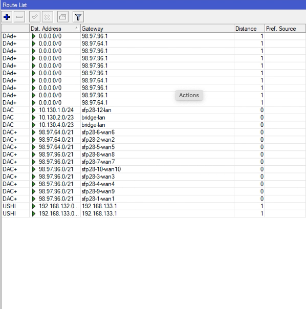
Task: Click gateway sfp28-3-wan3
Action: (x=98, y=176)
